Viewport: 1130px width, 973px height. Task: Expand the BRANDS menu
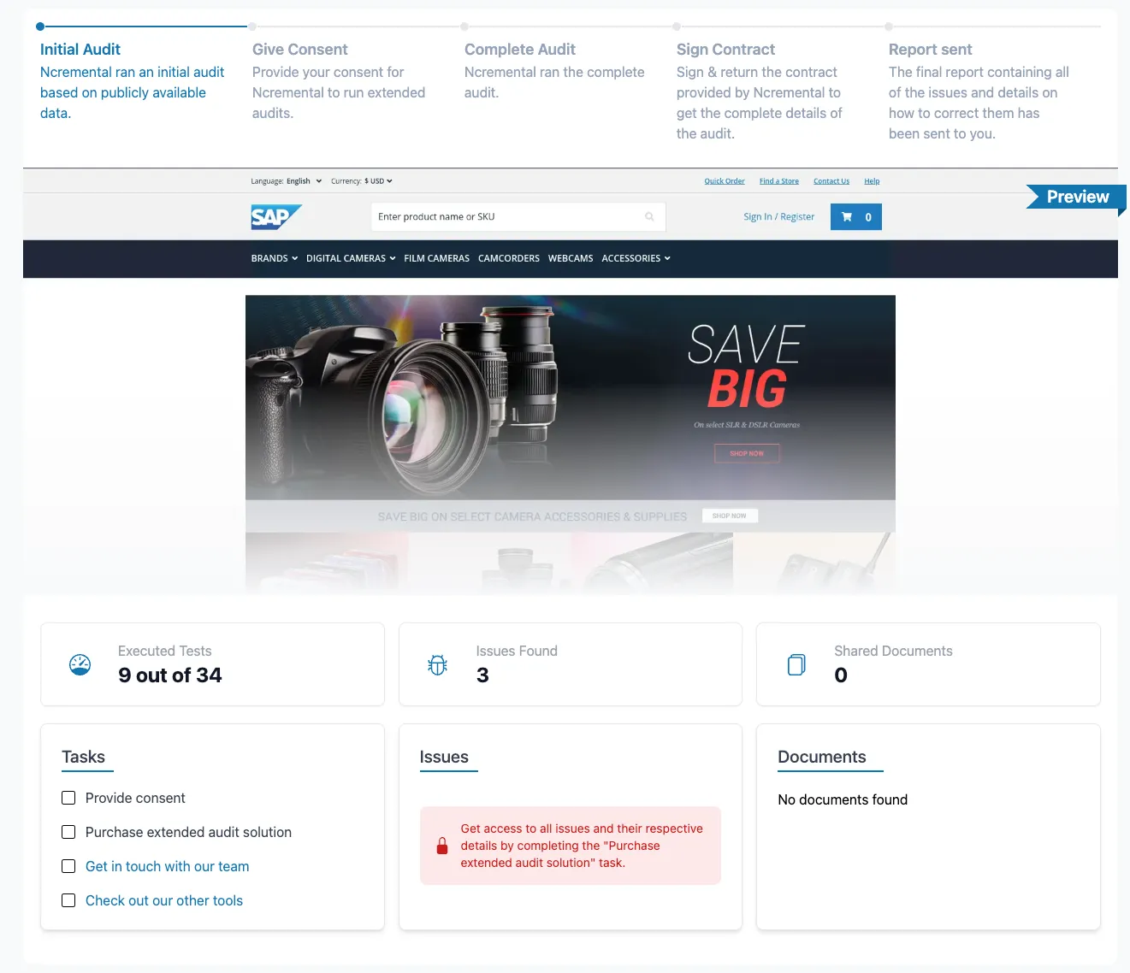274,258
